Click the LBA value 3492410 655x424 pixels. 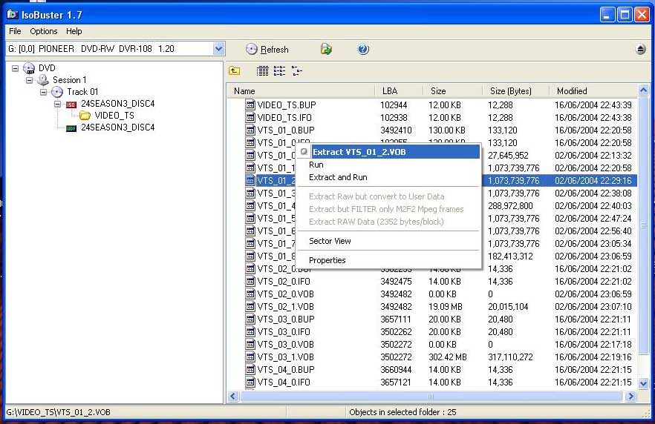(396, 130)
